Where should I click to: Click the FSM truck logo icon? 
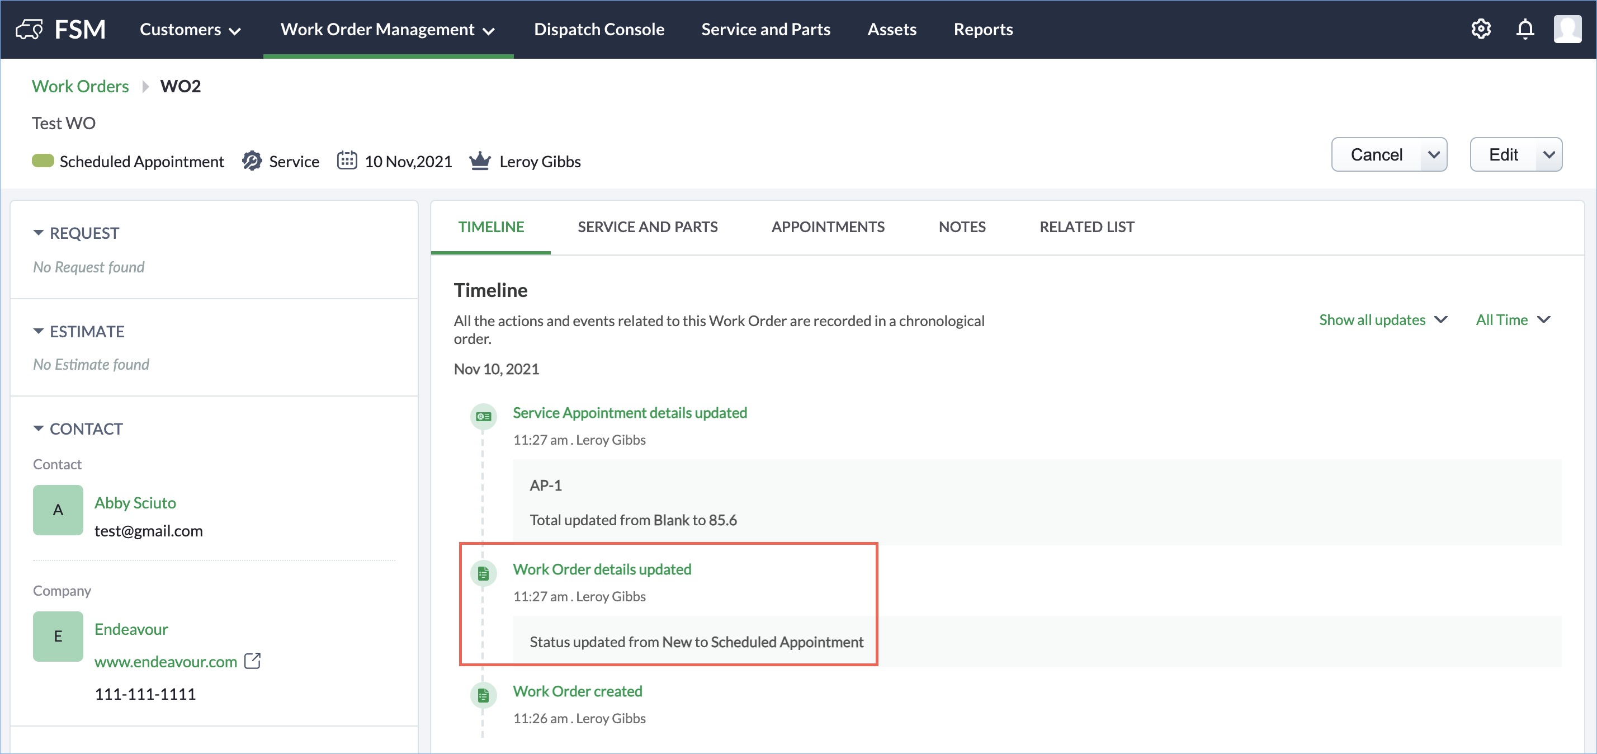click(x=29, y=29)
